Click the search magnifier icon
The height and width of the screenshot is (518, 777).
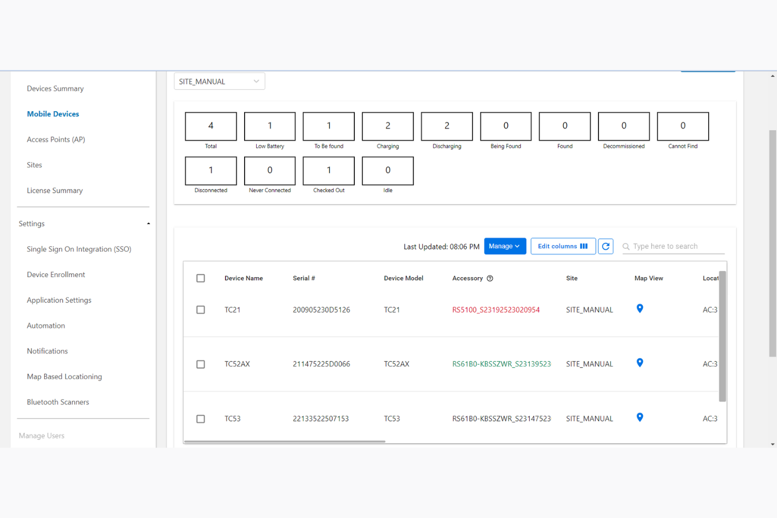626,246
